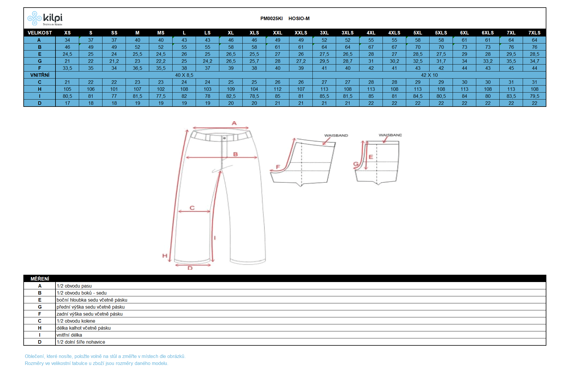Click the 40 X 8,5 merged cell
The image size is (570, 374).
184,75
